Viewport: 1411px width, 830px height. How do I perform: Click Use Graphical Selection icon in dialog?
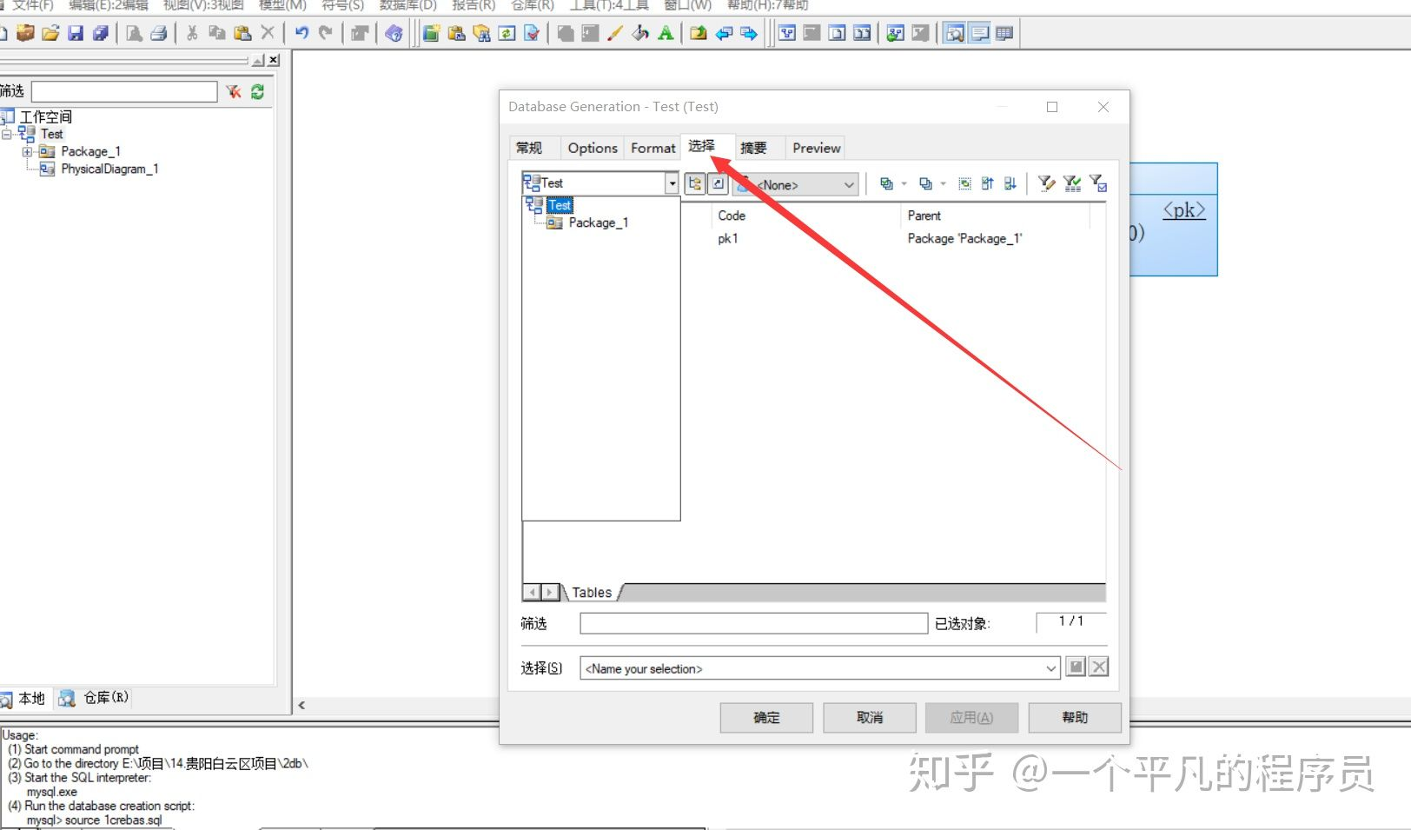click(964, 183)
